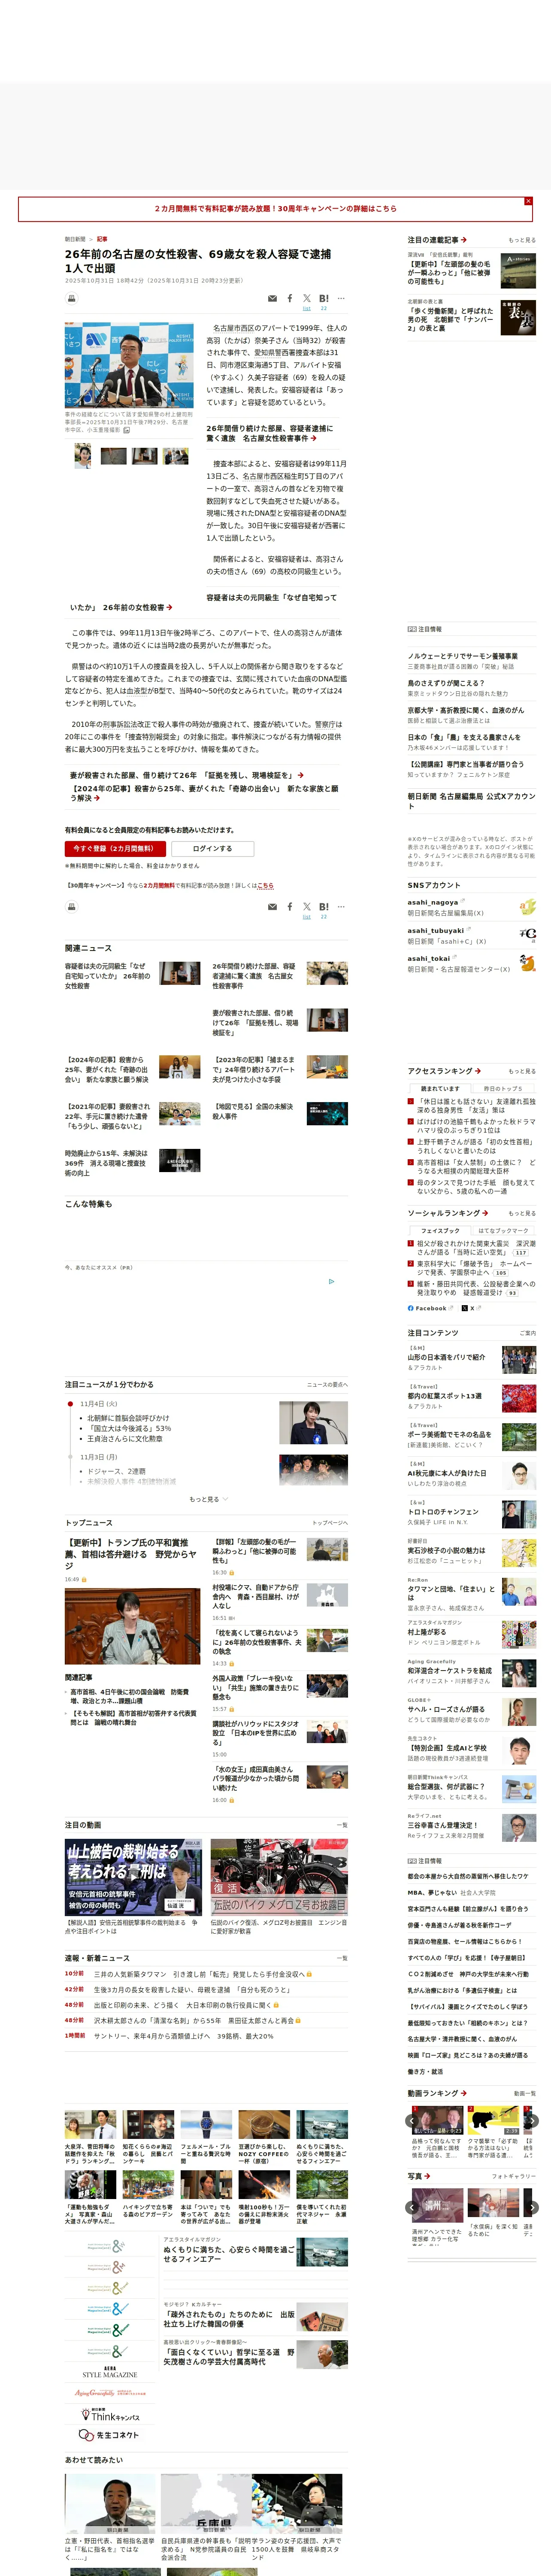This screenshot has width=551, height=2576.
Task: Select the 読まれています ranking tab
Action: point(440,1088)
